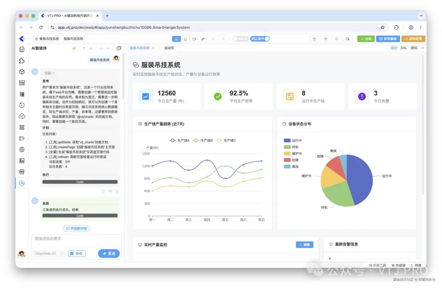Select the desktop preview mode icon

coord(177,39)
